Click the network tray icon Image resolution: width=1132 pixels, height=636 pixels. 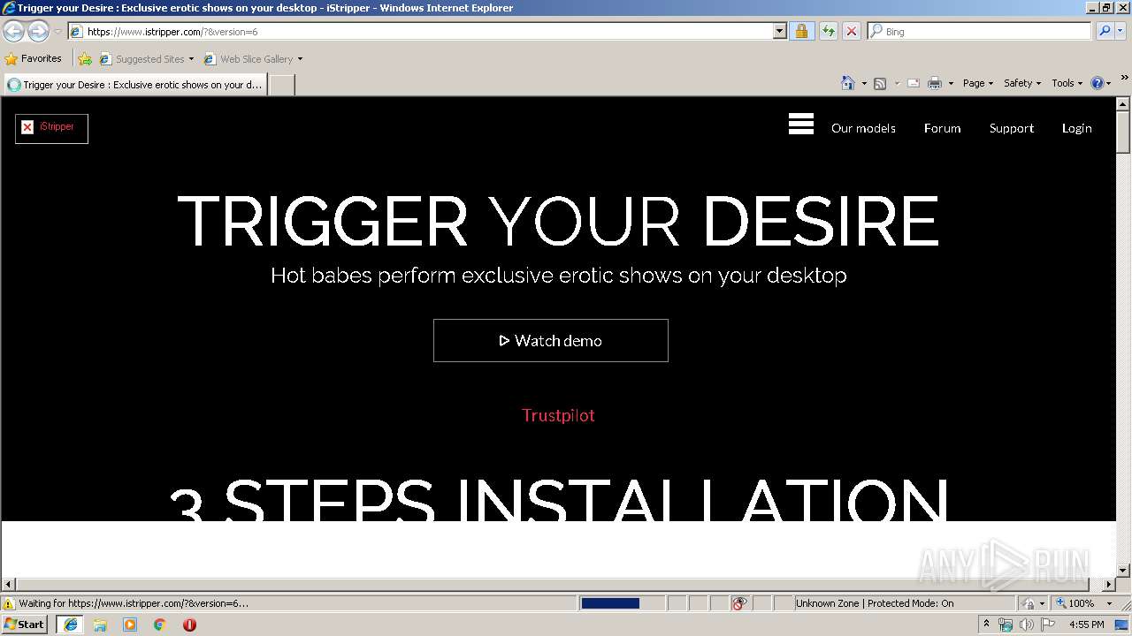(1006, 625)
